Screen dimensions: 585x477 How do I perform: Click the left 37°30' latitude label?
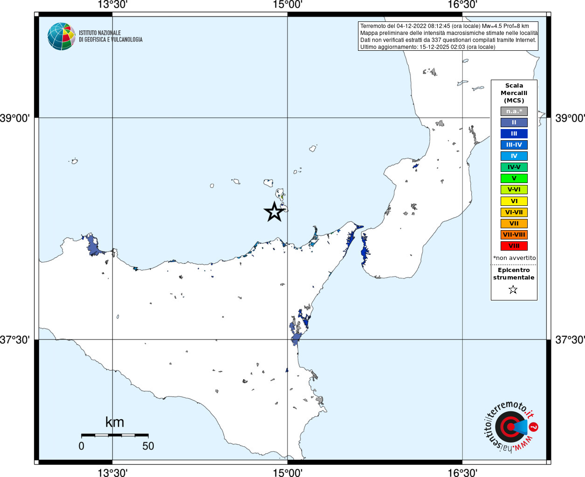[x=15, y=340]
